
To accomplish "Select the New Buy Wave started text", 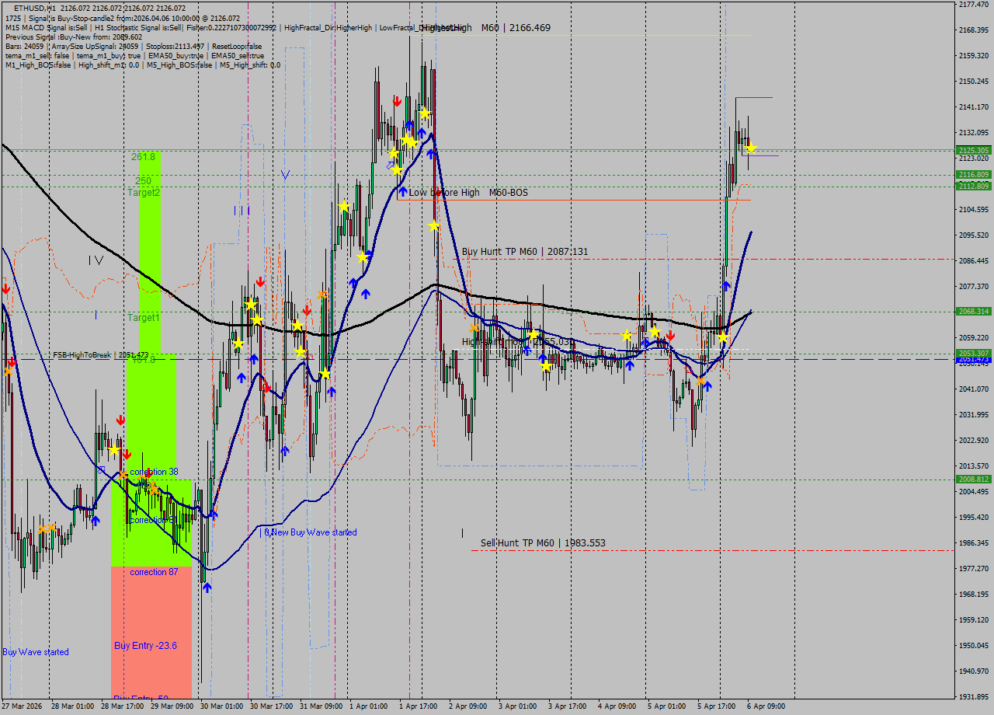I will (x=309, y=532).
